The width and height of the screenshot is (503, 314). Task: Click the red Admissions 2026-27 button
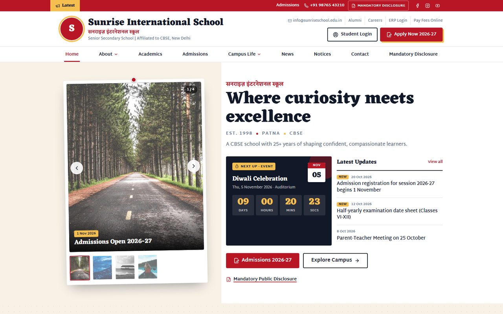(x=263, y=261)
